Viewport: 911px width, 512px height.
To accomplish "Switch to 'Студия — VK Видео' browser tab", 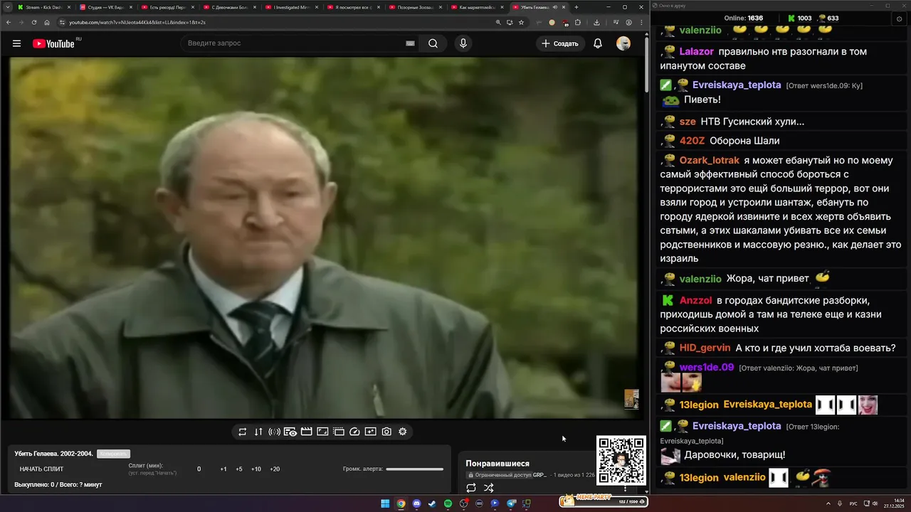I will pyautogui.click(x=105, y=7).
